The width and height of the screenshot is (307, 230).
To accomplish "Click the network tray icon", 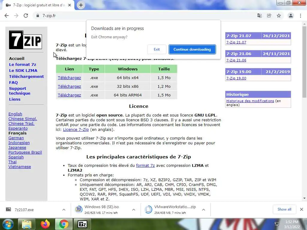I will pos(277,224).
